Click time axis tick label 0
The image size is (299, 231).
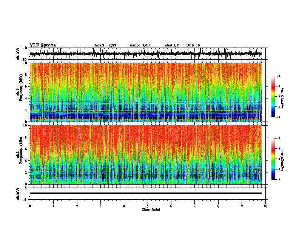[x=30, y=206]
